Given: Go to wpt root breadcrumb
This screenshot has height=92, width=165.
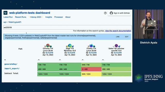Looking at the screenshot, I should pyautogui.click(x=5, y=22).
